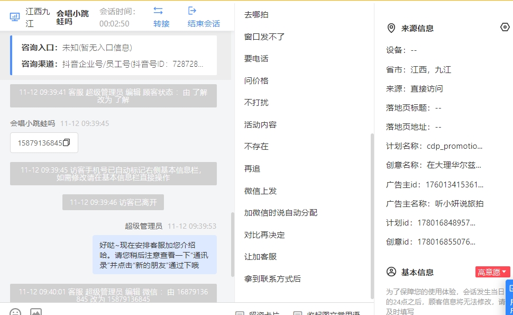Click the 设备 line in 来源信息
The image size is (513, 315).
coord(401,50)
